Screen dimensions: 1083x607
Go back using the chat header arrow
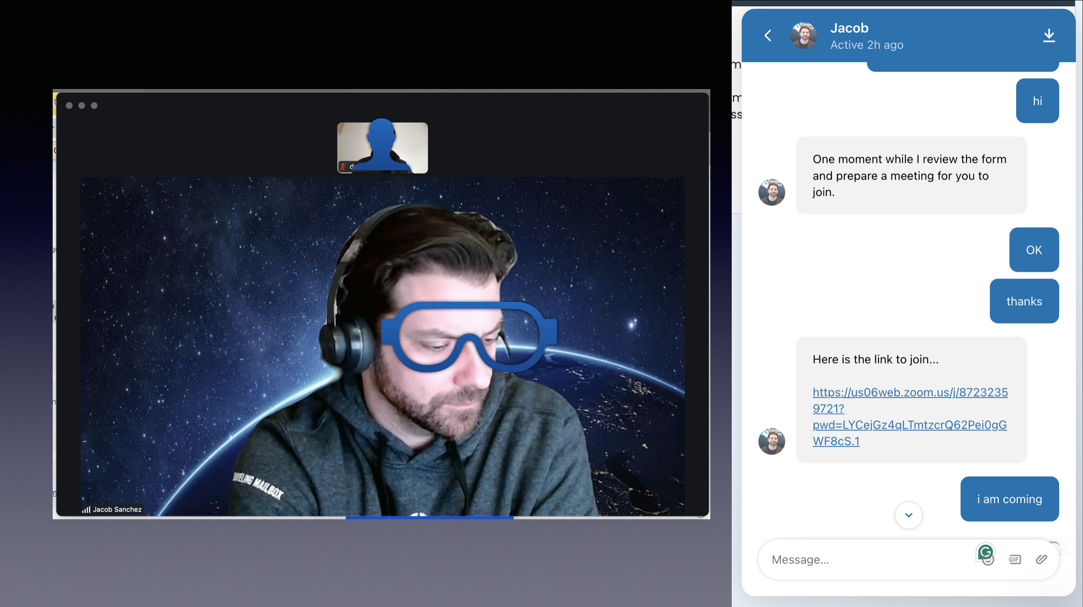coord(768,35)
